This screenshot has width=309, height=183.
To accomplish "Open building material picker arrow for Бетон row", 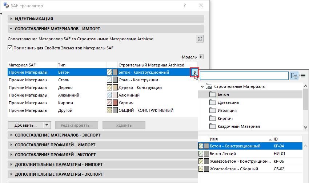I will click(195, 72).
